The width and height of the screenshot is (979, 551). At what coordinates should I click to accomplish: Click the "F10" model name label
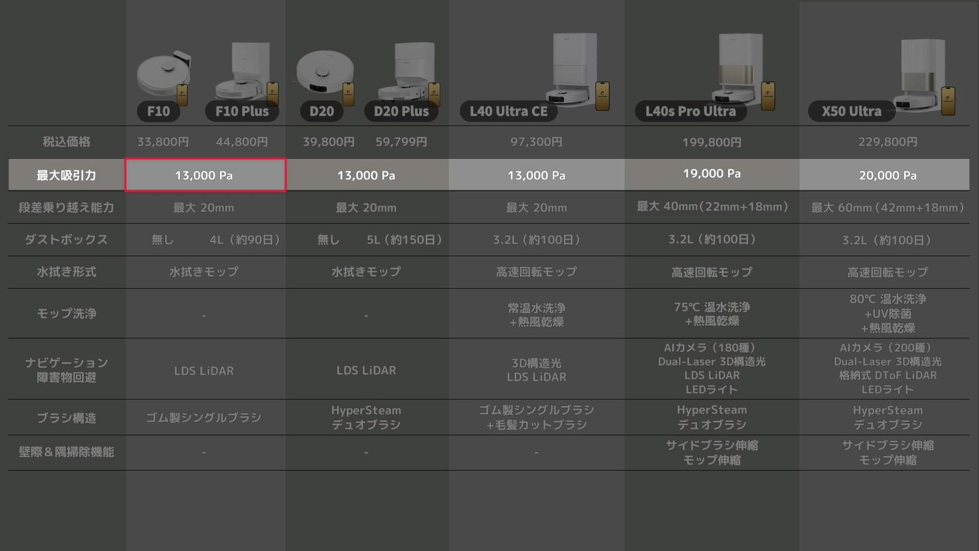click(x=158, y=111)
